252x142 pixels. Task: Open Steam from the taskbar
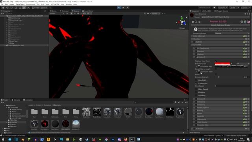pos(87,139)
